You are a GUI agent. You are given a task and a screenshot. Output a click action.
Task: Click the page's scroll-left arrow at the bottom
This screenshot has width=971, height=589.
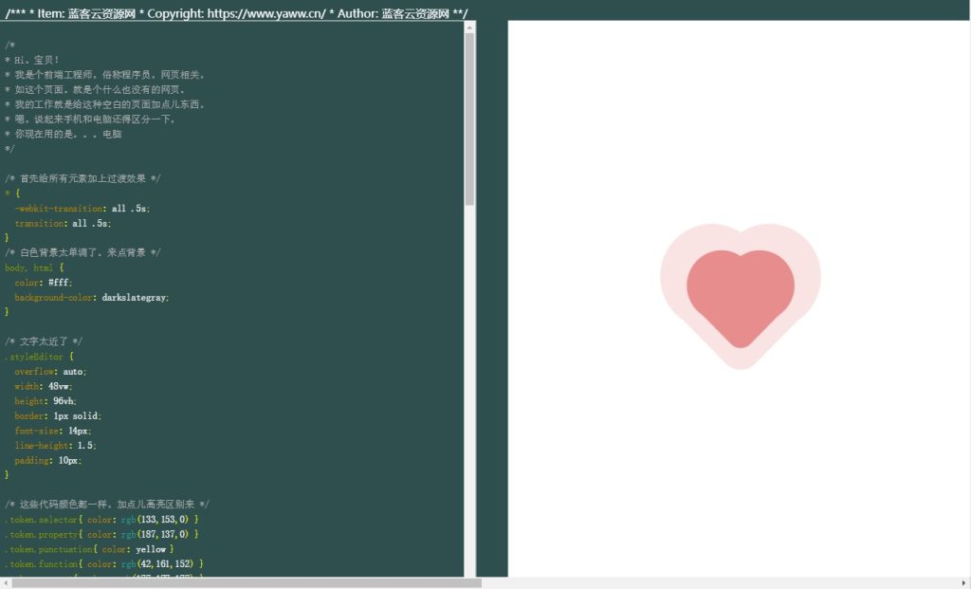tap(6, 582)
